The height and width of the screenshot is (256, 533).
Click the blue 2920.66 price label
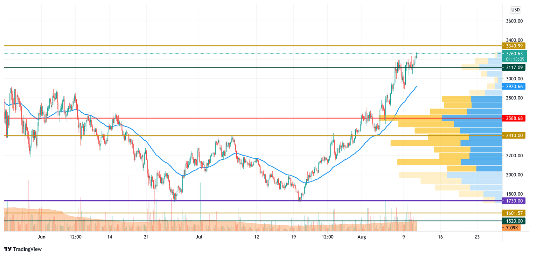point(514,87)
